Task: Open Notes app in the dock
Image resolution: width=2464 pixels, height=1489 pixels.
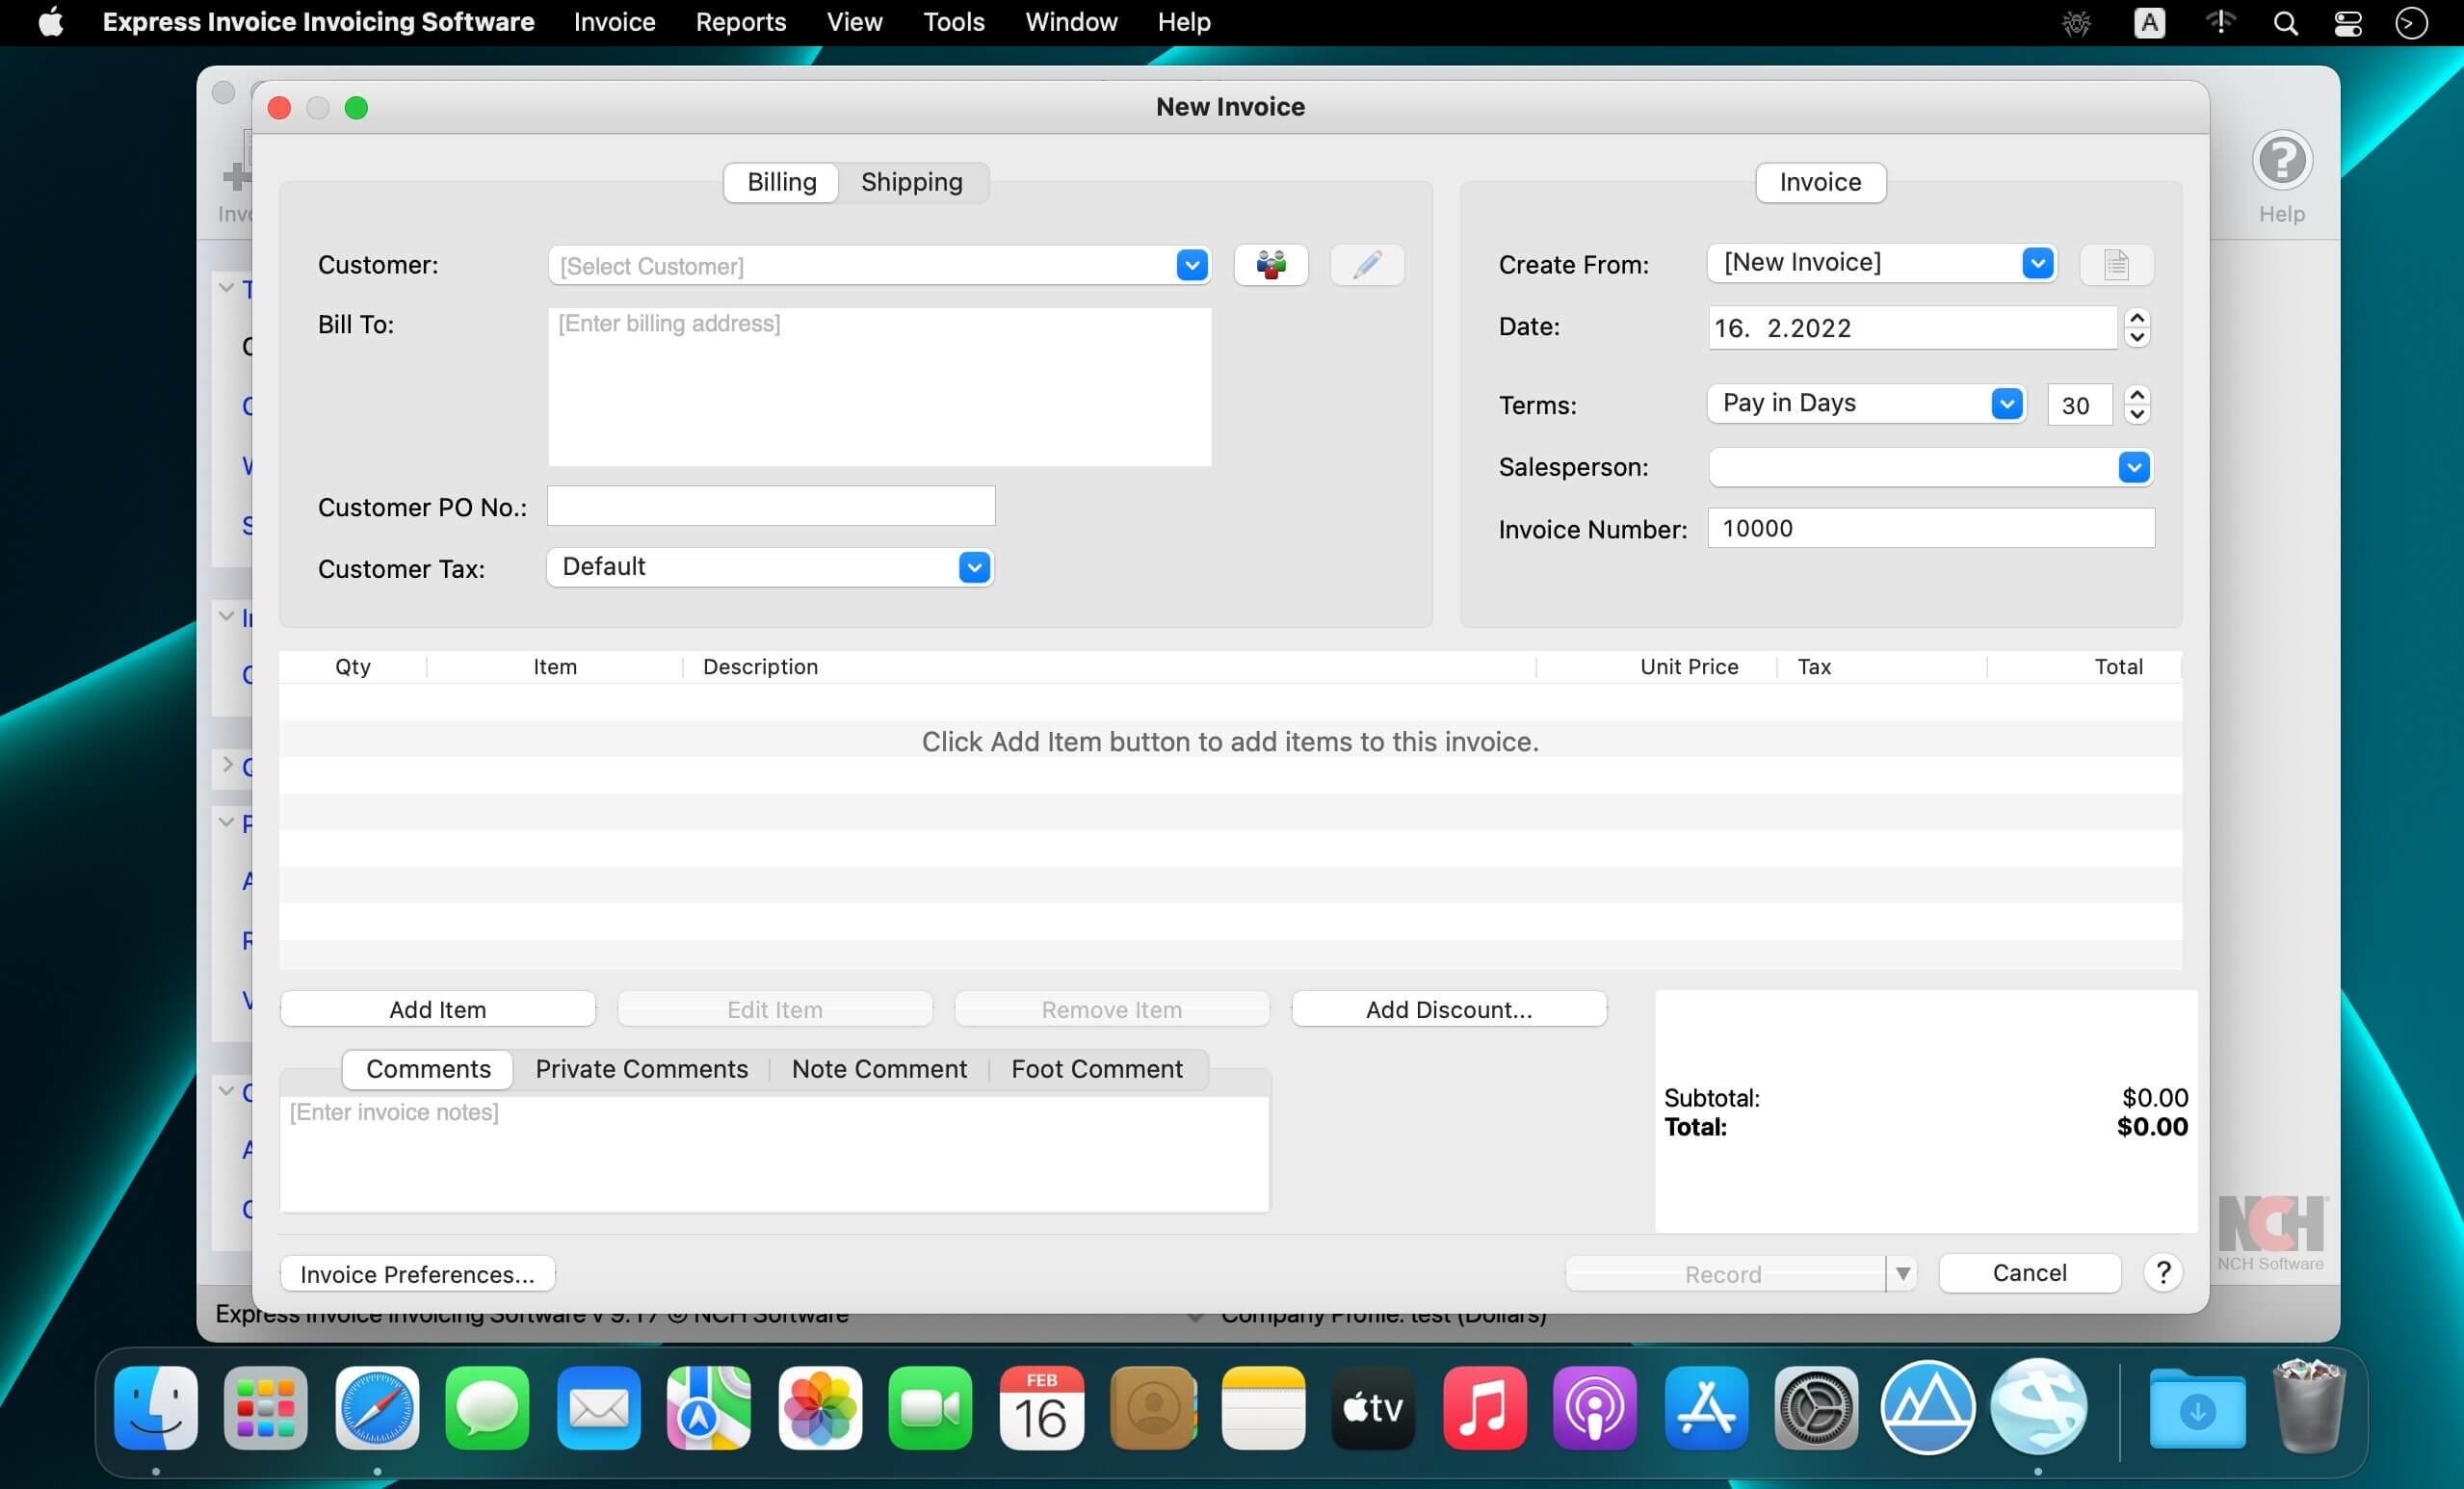Action: point(1263,1408)
